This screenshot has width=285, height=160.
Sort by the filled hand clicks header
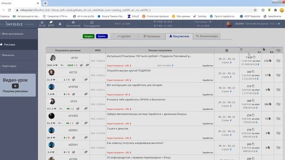264,49
